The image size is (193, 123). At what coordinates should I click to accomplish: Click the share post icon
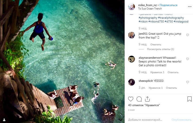(x=147, y=99)
